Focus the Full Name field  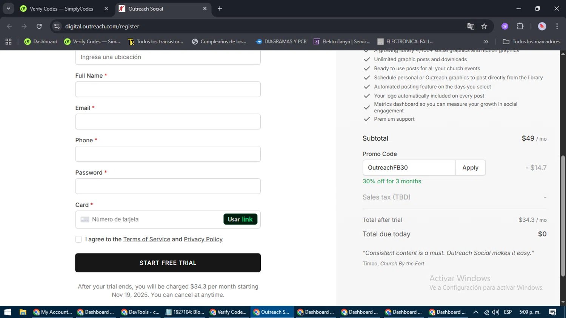pos(168,89)
